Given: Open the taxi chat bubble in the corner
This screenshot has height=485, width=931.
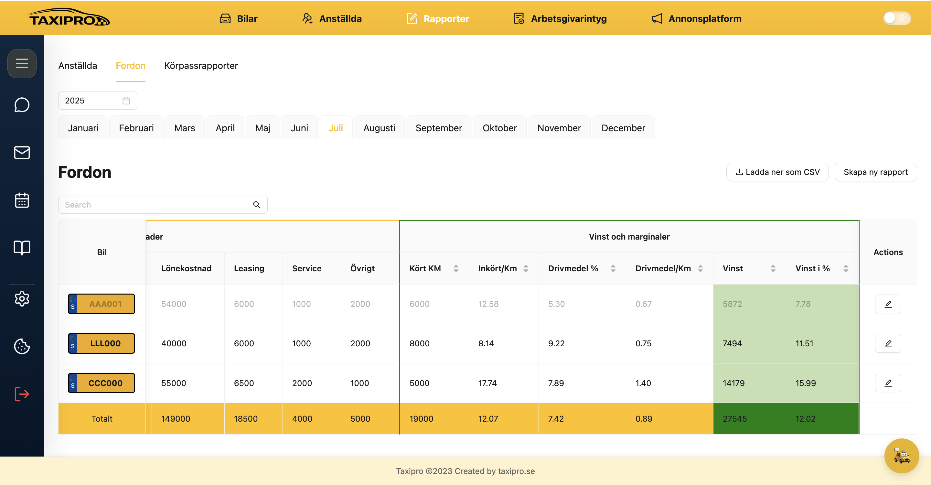Looking at the screenshot, I should (x=901, y=456).
